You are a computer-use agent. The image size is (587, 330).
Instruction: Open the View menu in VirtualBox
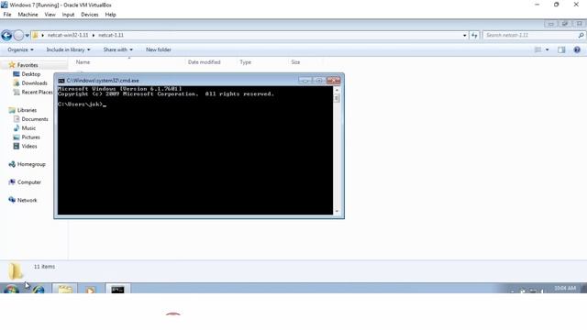(x=50, y=15)
